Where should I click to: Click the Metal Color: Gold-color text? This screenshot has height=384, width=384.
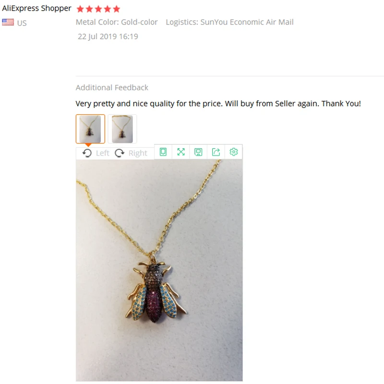[117, 22]
